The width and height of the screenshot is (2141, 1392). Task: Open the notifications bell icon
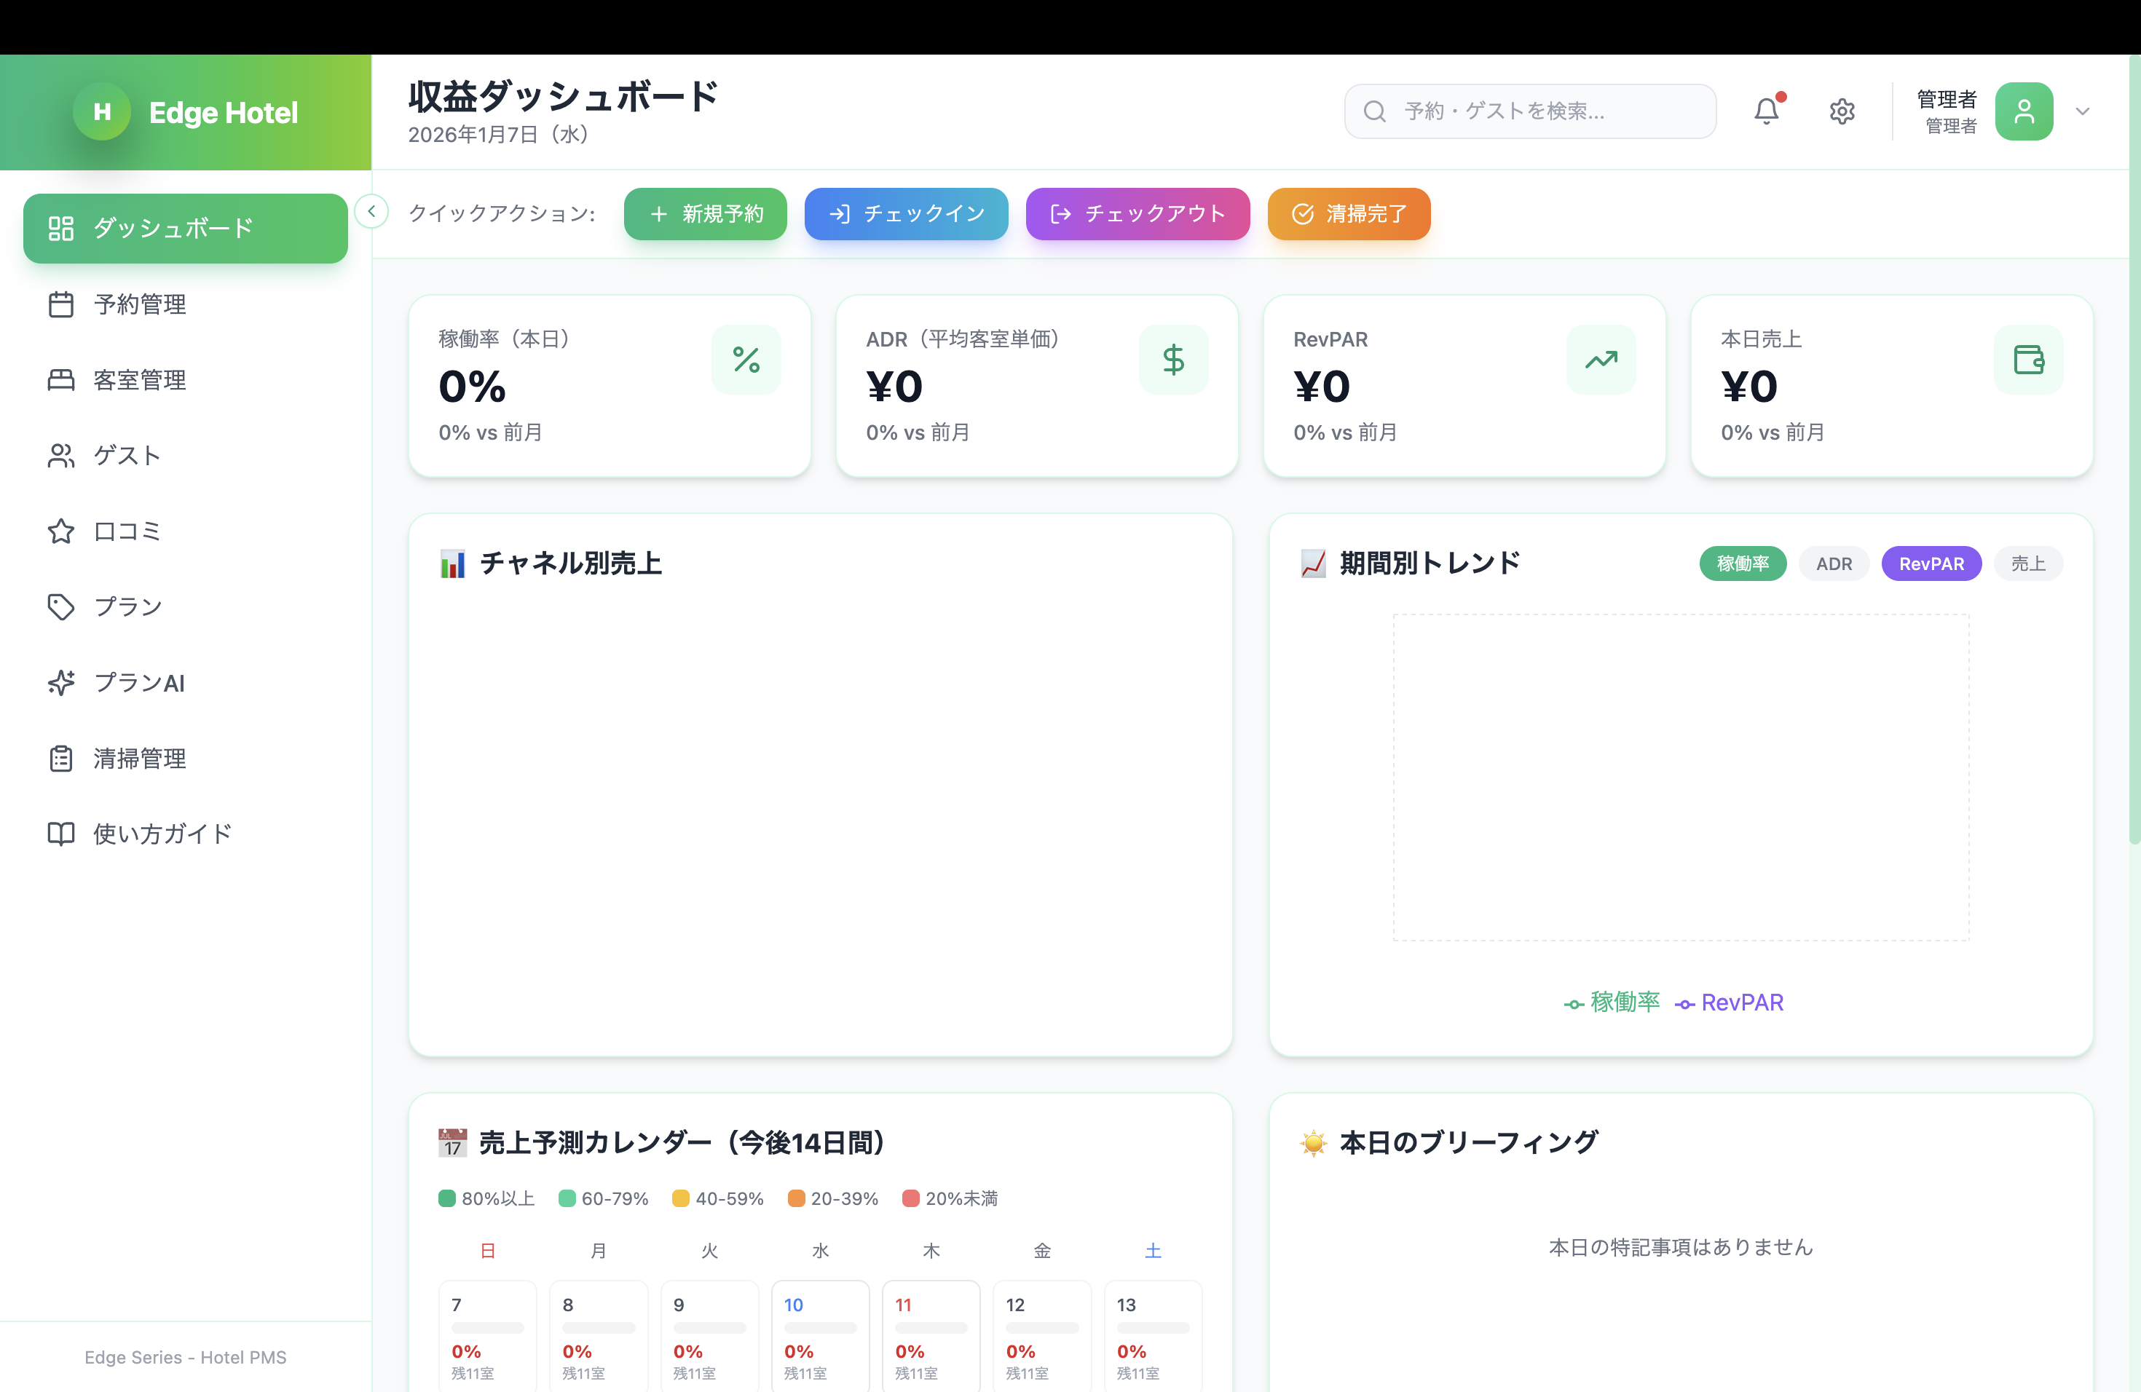pyautogui.click(x=1766, y=111)
